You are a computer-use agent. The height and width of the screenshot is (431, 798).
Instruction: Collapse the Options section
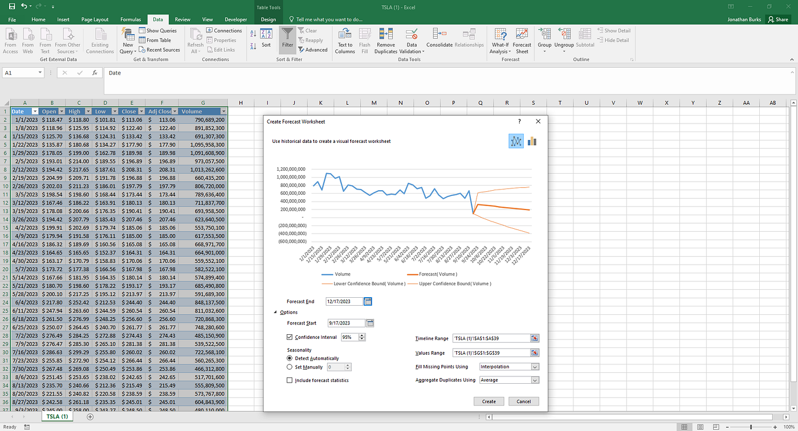pos(276,312)
